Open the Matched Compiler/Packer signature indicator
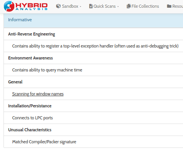183x151 pixels. tap(44, 142)
